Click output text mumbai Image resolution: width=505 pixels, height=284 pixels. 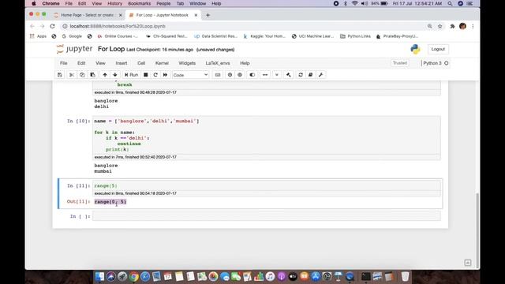pyautogui.click(x=103, y=171)
